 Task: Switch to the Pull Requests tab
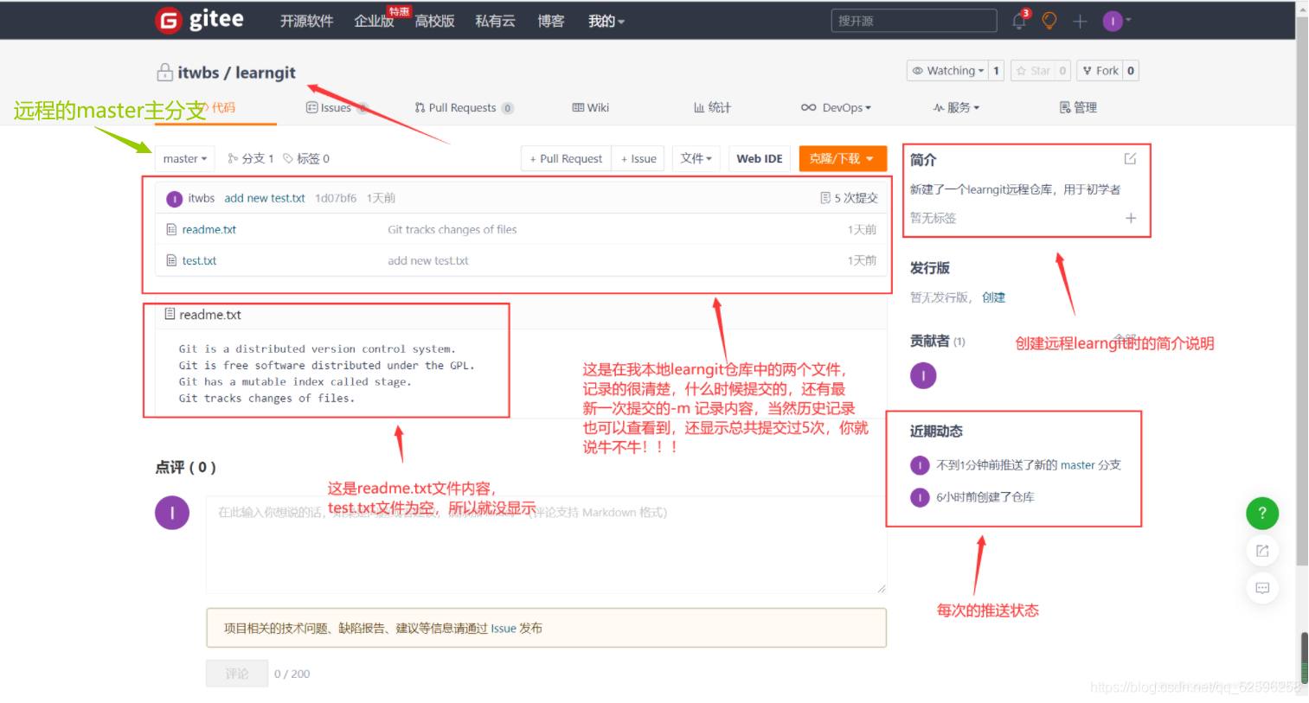[x=464, y=107]
